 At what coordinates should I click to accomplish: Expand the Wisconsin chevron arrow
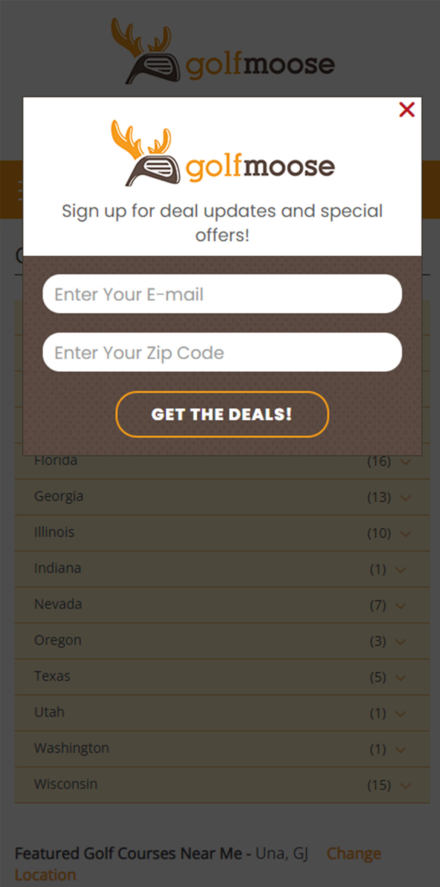[405, 785]
